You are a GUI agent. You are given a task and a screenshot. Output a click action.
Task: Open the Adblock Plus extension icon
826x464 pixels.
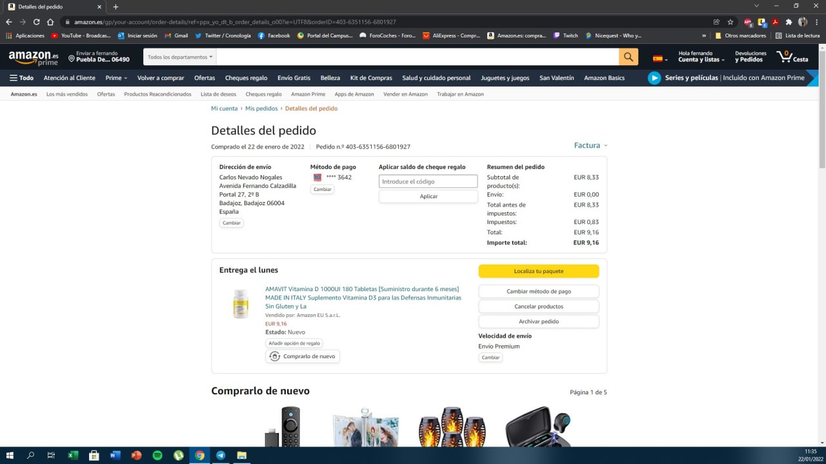748,21
